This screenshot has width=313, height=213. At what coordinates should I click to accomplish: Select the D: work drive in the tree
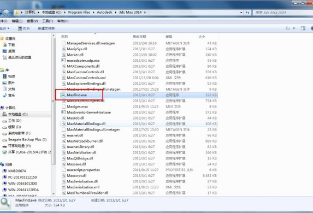click(x=14, y=121)
